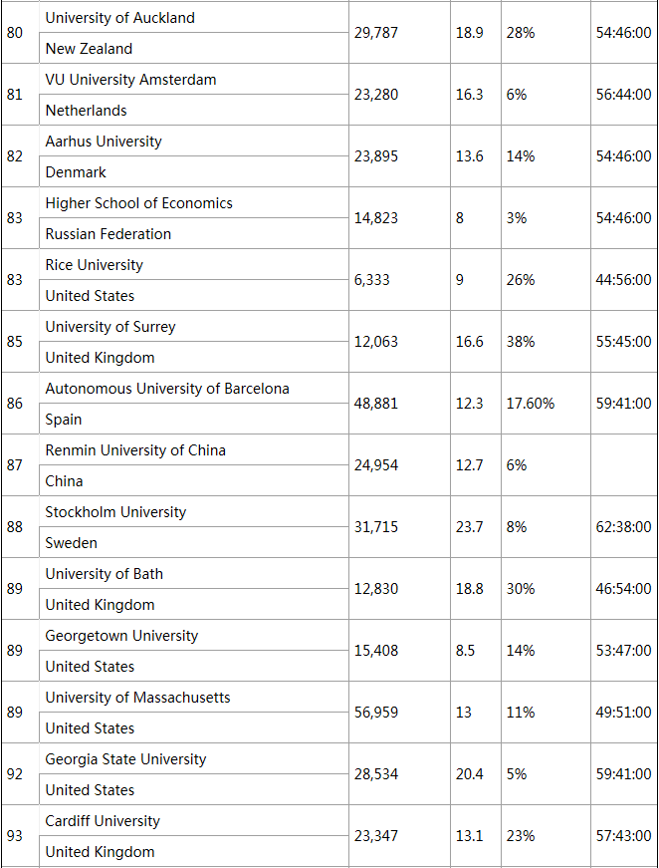Click Aarhus University cell
This screenshot has height=868, width=659.
[x=104, y=142]
